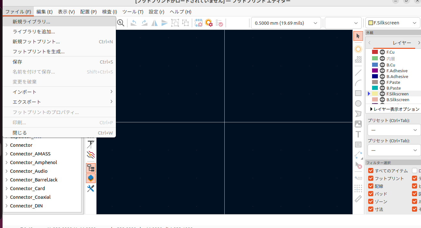
Task: Hide the F.Cu layer with eye icon
Action: [x=382, y=52]
